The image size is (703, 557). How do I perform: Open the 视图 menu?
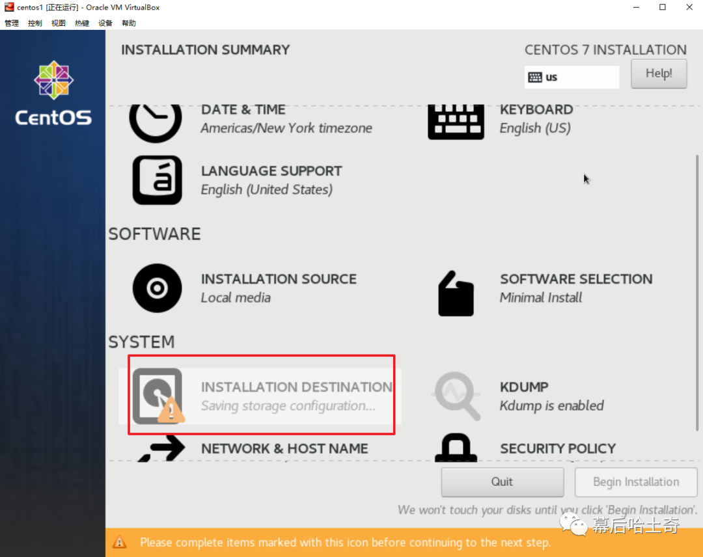[59, 23]
